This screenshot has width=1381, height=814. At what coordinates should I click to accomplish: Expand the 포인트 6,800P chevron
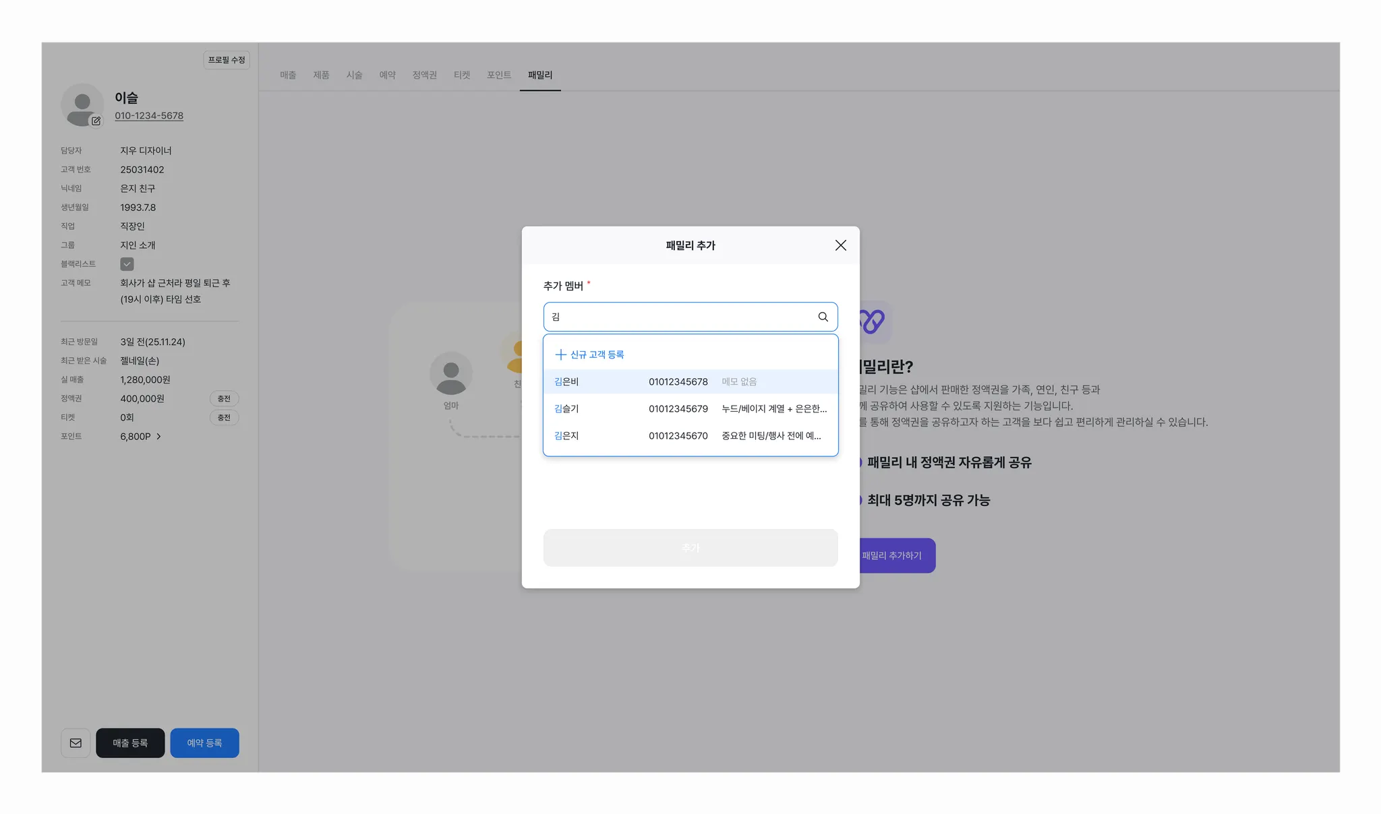158,437
